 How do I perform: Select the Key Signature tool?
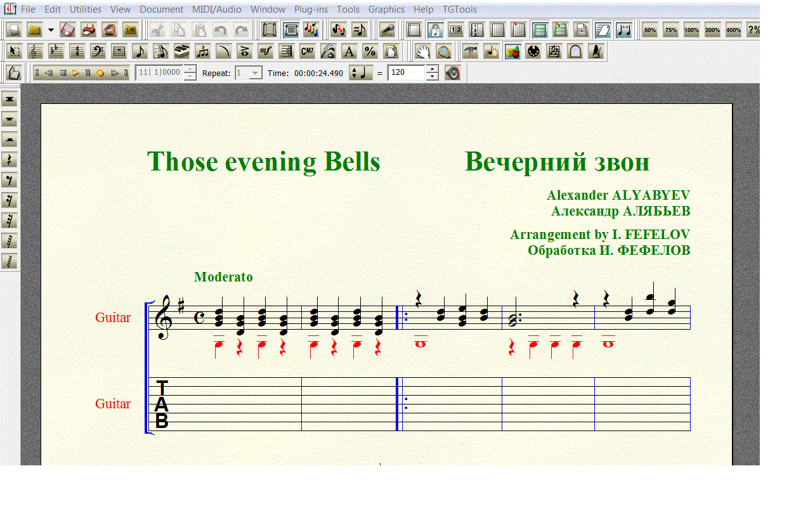56,52
